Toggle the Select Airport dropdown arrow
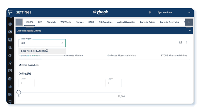The image size is (200, 112). click(62, 43)
